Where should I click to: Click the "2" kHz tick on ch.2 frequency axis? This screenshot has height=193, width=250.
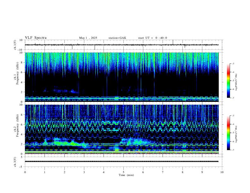22,144
